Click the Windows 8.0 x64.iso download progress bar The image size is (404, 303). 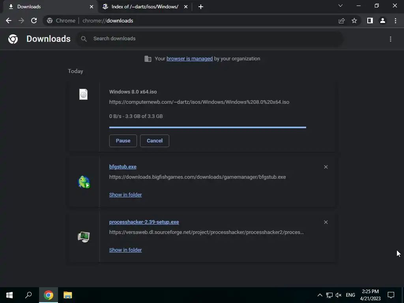click(x=208, y=127)
